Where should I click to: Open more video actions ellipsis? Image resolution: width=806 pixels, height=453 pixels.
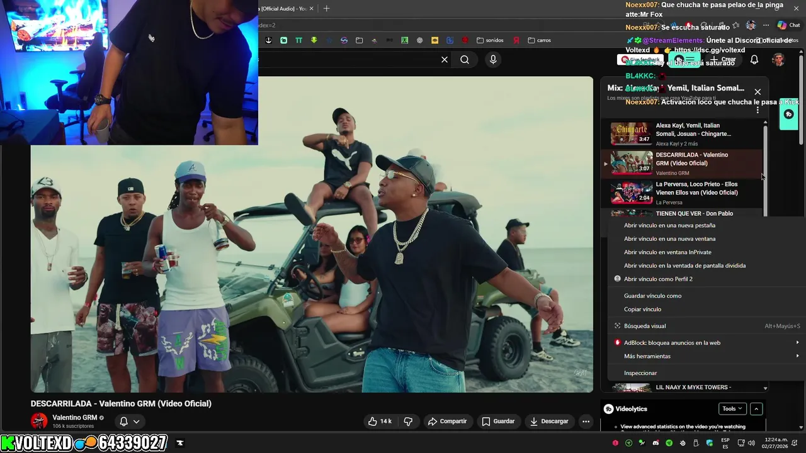(586, 421)
